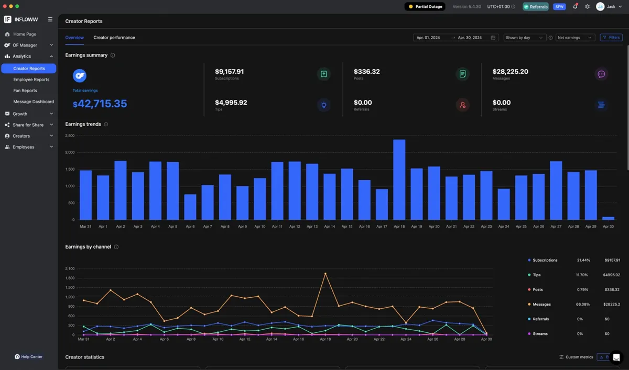Screen dimensions: 629x370
Task: Open the Net earnings dropdown
Action: click(575, 38)
